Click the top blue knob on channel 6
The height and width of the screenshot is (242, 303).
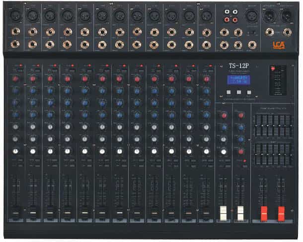click(x=102, y=91)
